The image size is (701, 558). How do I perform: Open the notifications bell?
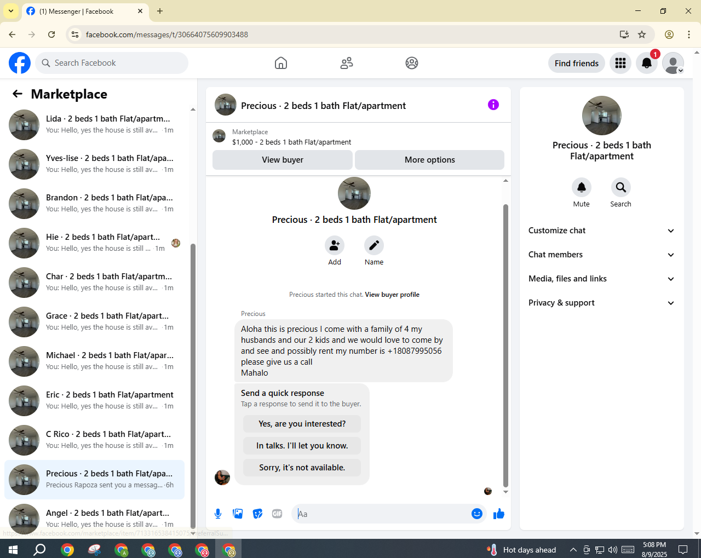tap(647, 63)
